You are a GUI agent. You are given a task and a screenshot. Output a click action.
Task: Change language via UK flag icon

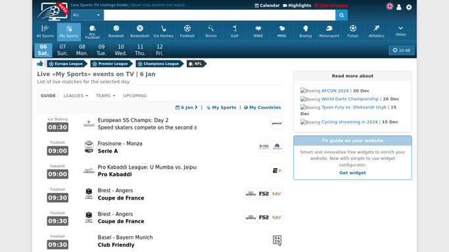click(389, 7)
